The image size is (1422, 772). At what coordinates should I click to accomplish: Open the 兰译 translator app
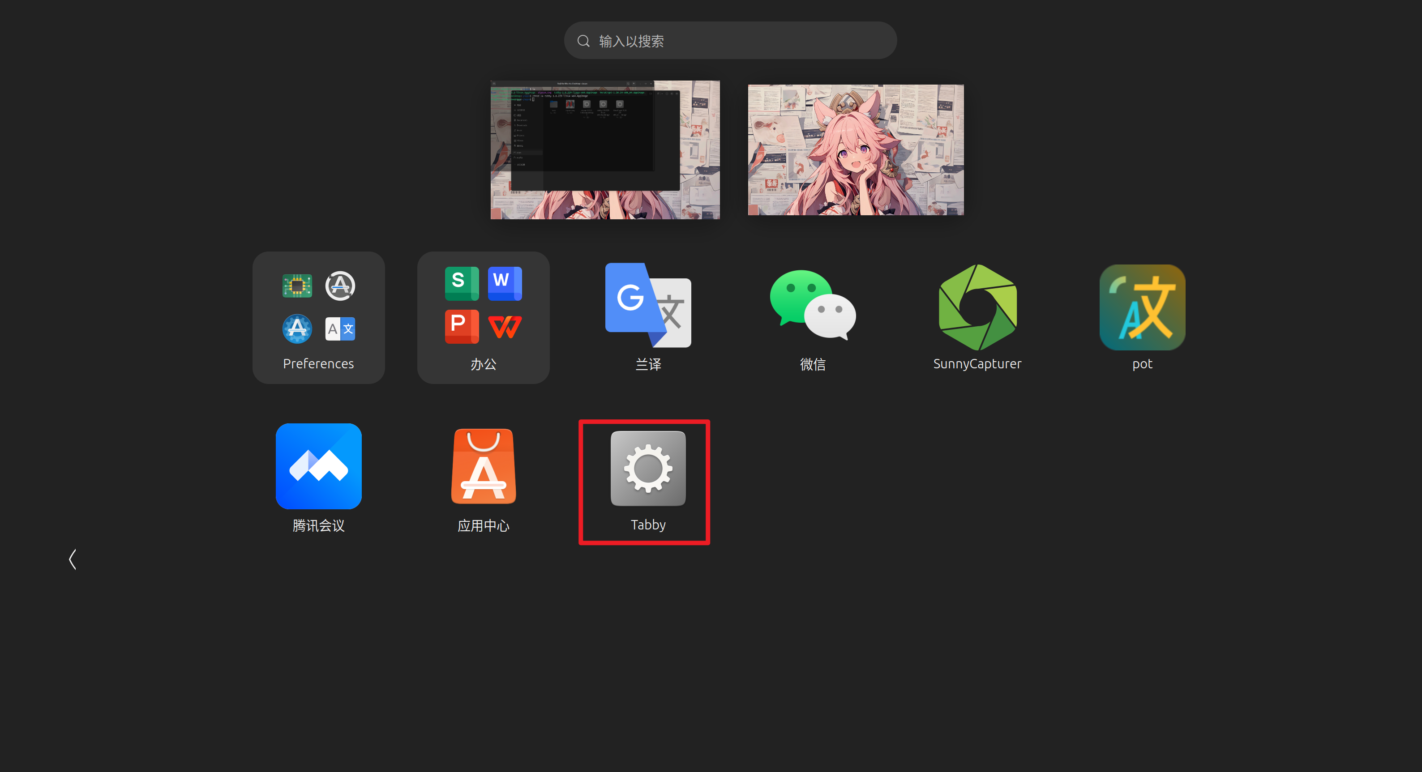648,305
